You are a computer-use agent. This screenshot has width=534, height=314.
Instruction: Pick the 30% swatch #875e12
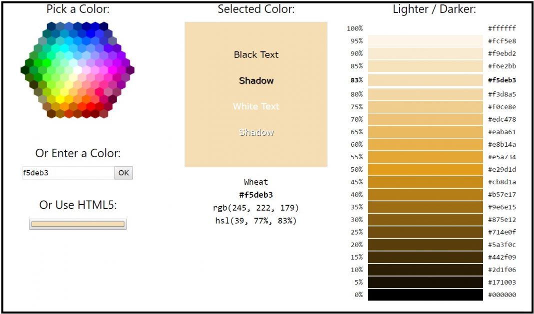425,220
